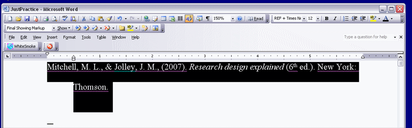Screen dimensions: 412x128
Task: Open the font size 12 dropdown
Action: coord(318,19)
